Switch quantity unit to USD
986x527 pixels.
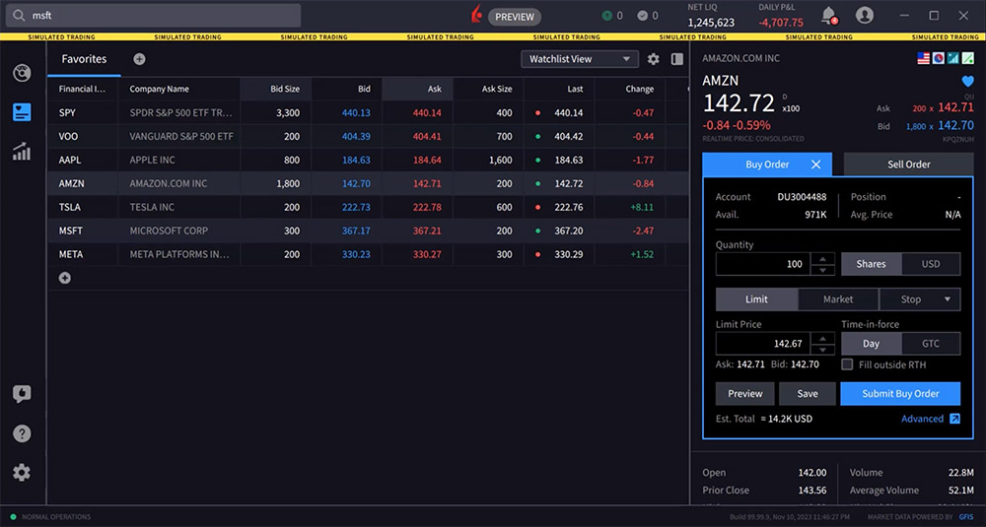point(930,264)
